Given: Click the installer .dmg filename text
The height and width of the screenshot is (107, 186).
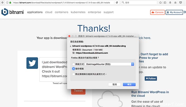Looking at the screenshot, I should pos(99,46).
